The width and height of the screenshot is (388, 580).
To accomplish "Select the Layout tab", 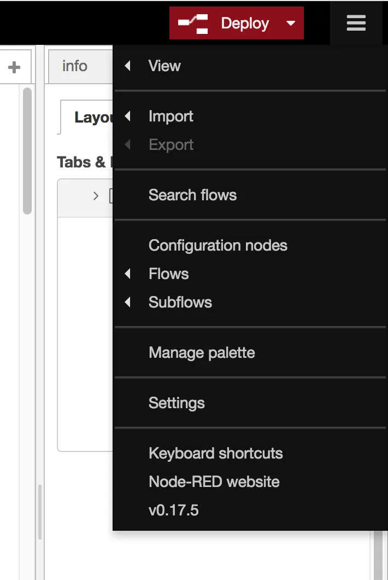I will point(86,117).
